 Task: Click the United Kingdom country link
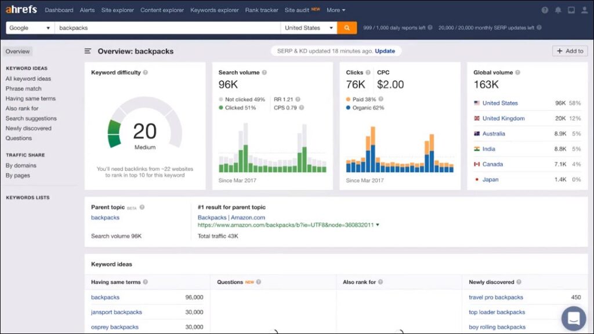point(503,118)
